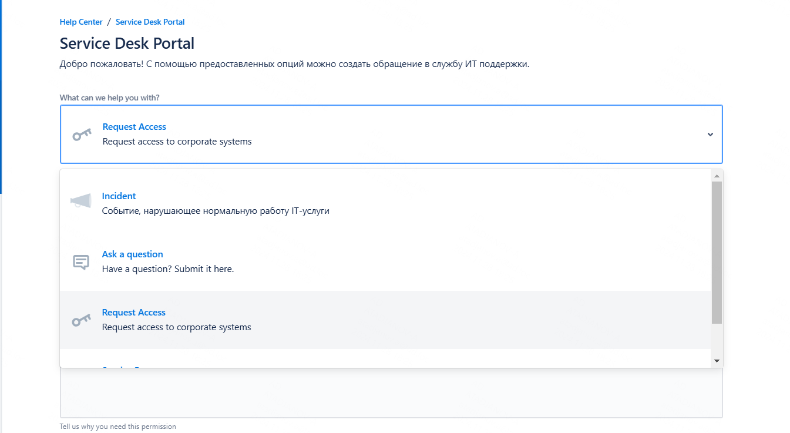Select the Ask a question option
Image resolution: width=790 pixels, height=433 pixels.
tap(385, 261)
